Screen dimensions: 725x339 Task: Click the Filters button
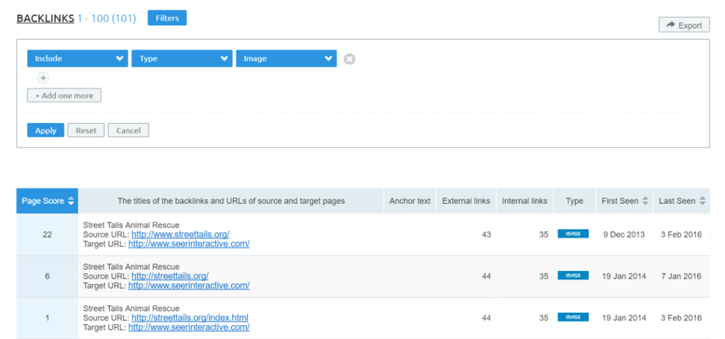166,18
